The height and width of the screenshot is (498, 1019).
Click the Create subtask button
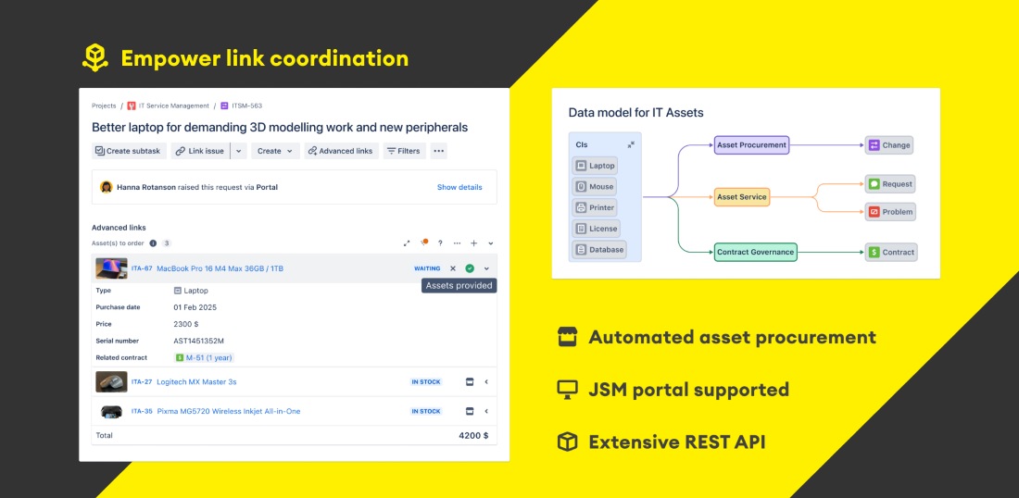click(128, 151)
